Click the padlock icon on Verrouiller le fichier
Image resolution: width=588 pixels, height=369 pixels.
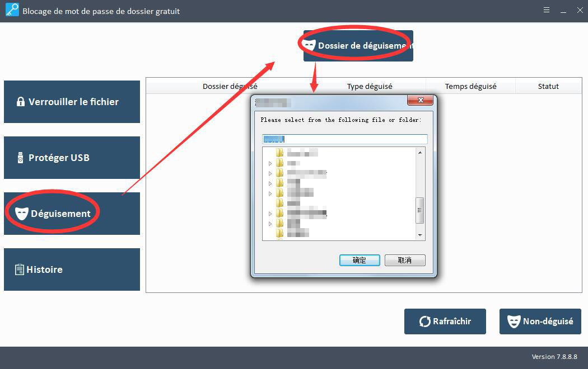(x=21, y=102)
